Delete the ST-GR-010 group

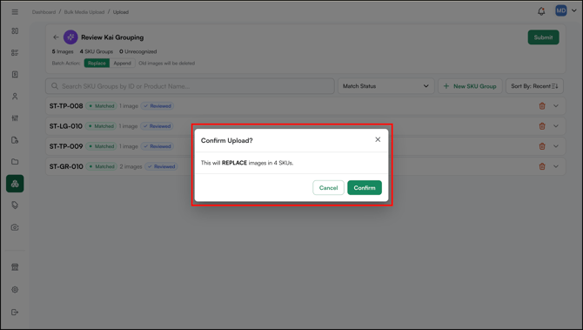(x=542, y=166)
